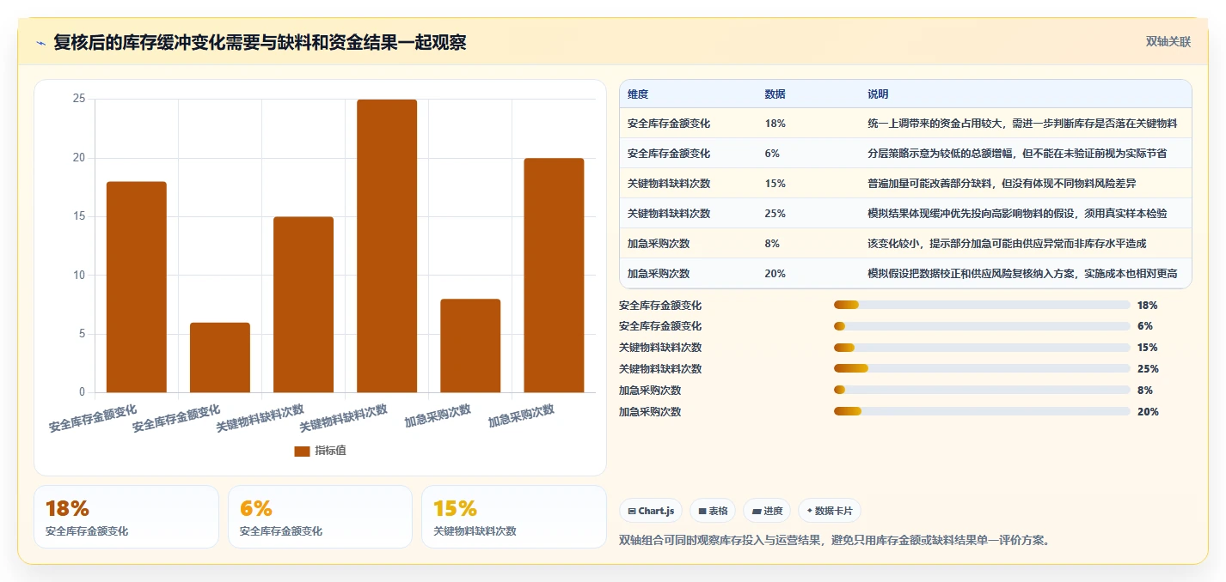Viewport: 1226px width, 582px height.
Task: Click the Chart.js chip
Action: click(651, 511)
